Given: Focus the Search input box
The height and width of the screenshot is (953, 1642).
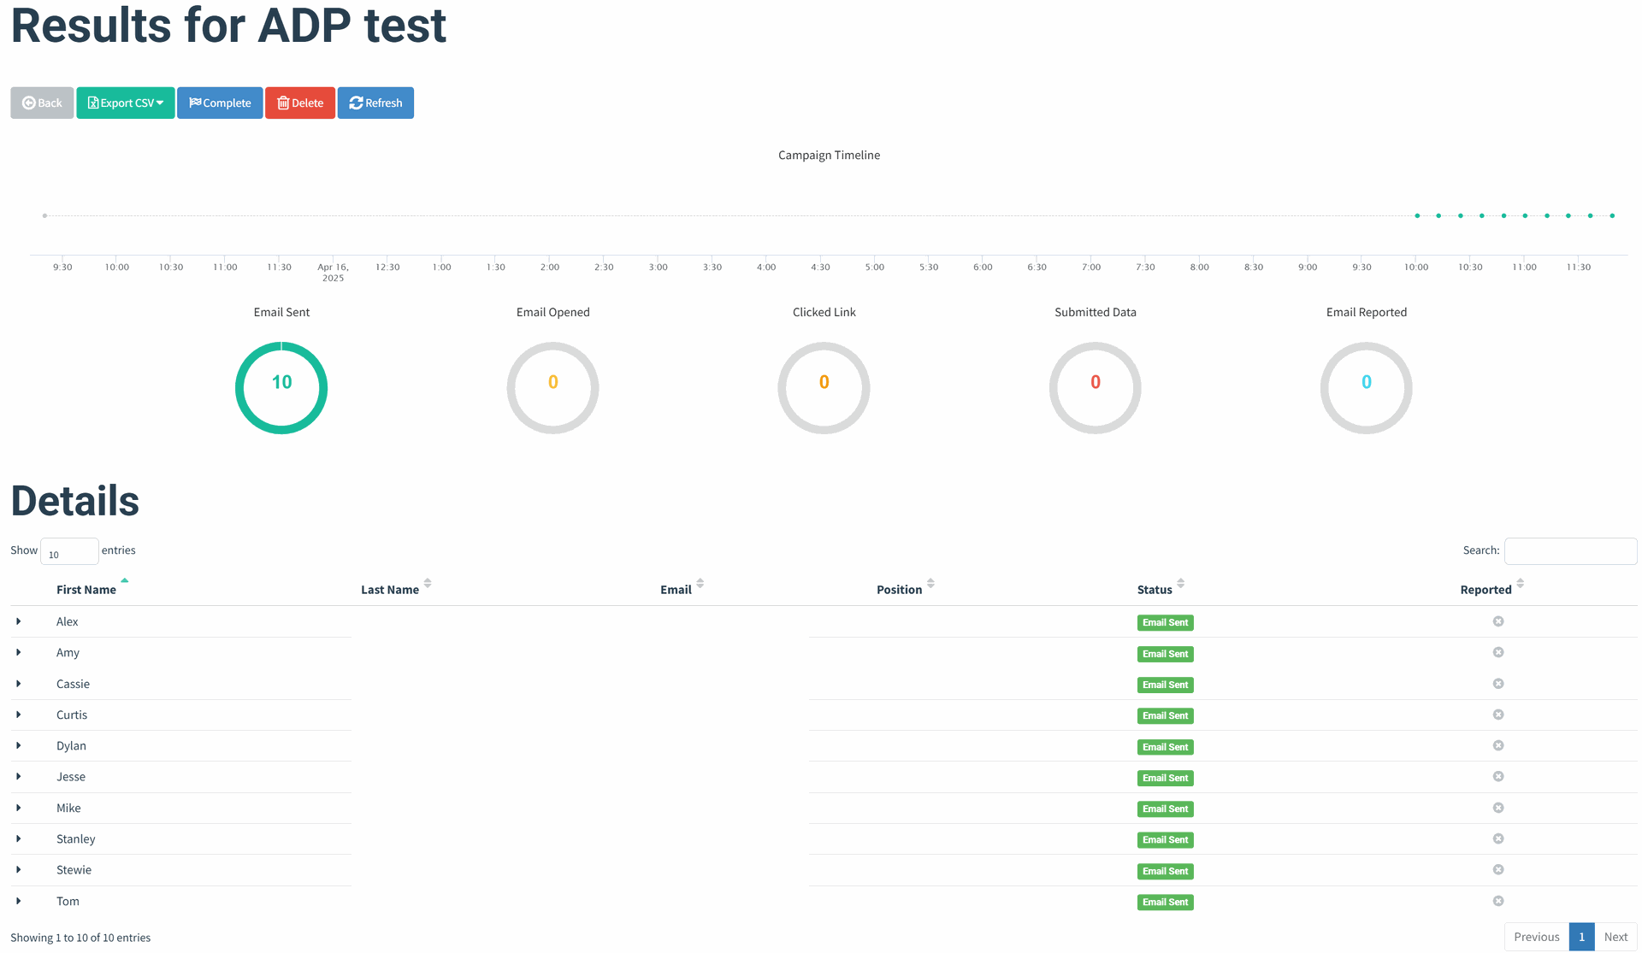Looking at the screenshot, I should pyautogui.click(x=1570, y=551).
